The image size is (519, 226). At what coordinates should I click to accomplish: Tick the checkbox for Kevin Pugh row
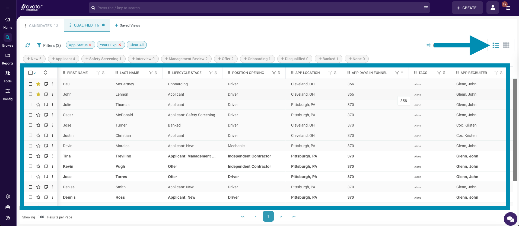[30, 166]
